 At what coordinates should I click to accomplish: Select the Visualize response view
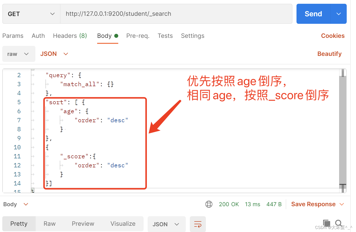(x=123, y=224)
